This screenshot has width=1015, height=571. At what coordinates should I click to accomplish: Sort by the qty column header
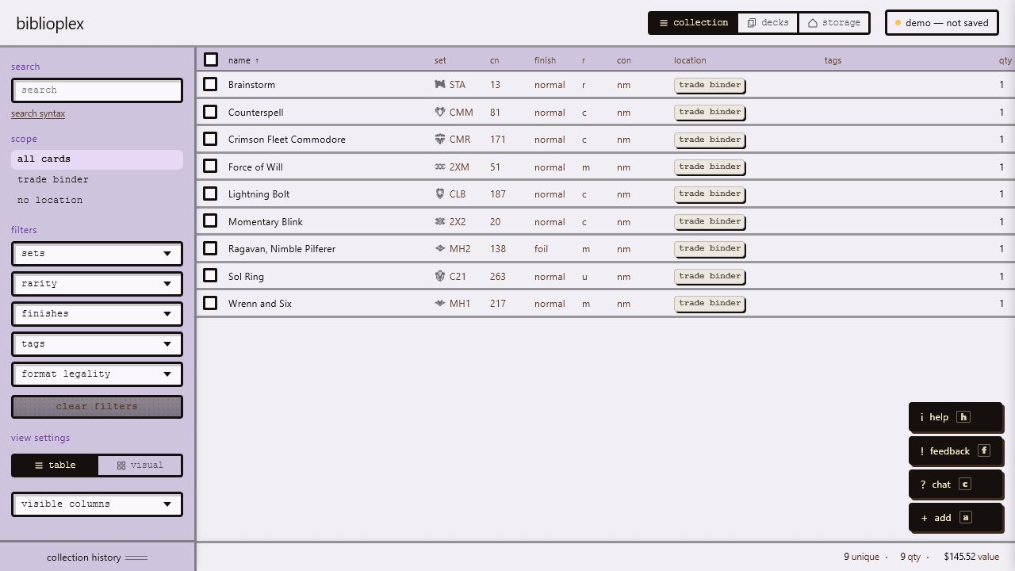[x=1005, y=60]
